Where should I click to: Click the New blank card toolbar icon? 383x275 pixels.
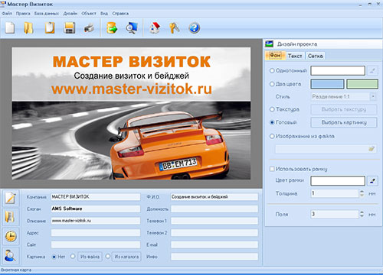point(10,27)
